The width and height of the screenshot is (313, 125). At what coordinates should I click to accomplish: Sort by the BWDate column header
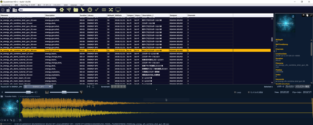tap(121, 15)
